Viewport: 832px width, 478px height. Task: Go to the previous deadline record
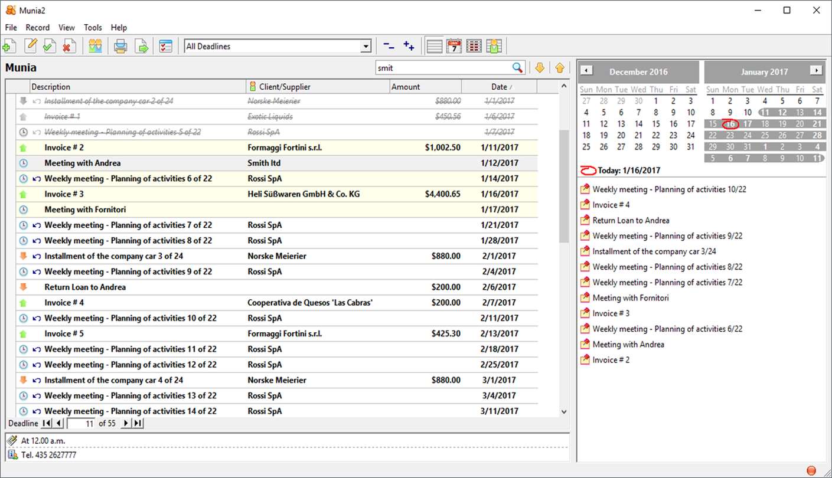58,423
